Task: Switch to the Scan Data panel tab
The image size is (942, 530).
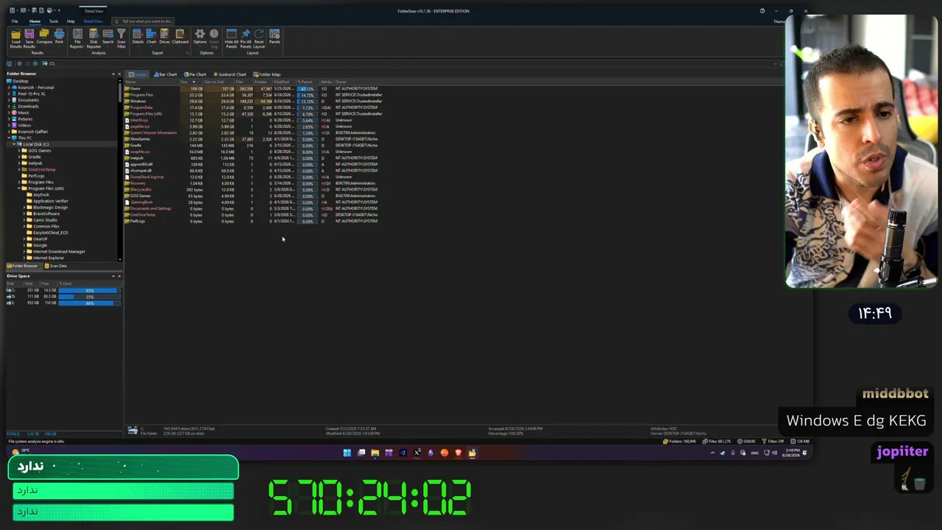Action: [x=56, y=266]
